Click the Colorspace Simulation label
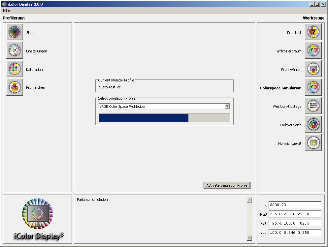The image size is (328, 247). pyautogui.click(x=281, y=88)
